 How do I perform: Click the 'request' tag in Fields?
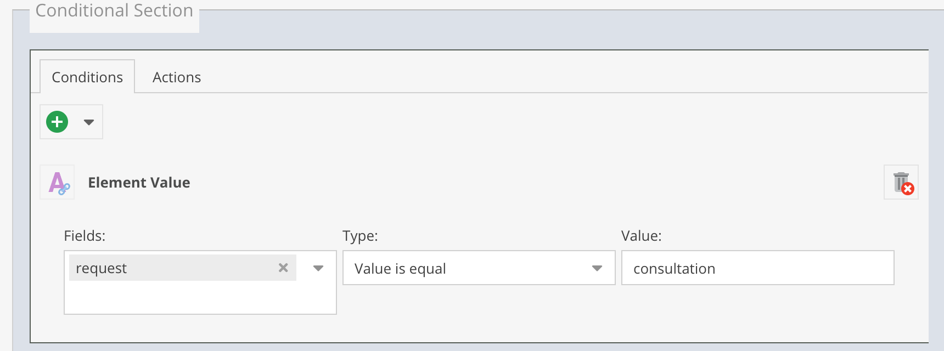point(102,268)
